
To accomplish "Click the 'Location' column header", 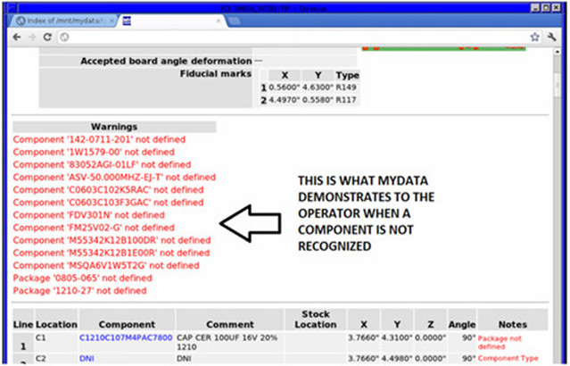I will [x=56, y=324].
